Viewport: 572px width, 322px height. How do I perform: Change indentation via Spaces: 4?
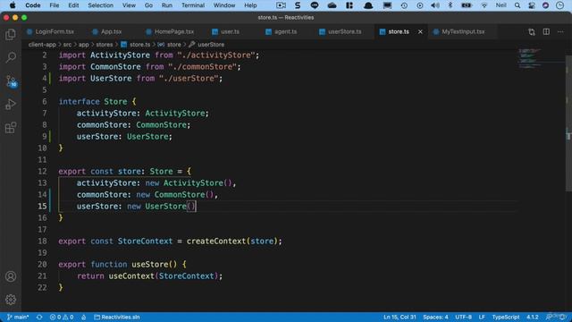coord(435,318)
